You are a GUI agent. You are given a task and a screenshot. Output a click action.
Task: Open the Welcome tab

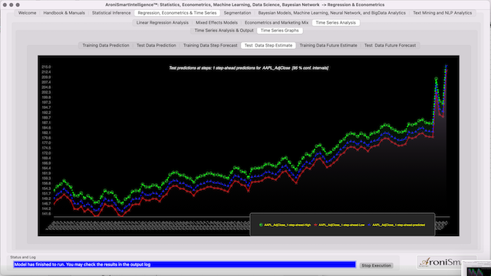click(27, 13)
